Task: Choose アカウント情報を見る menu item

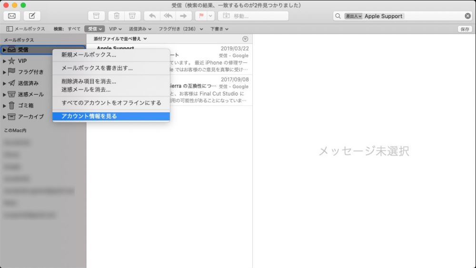Action: [111, 116]
